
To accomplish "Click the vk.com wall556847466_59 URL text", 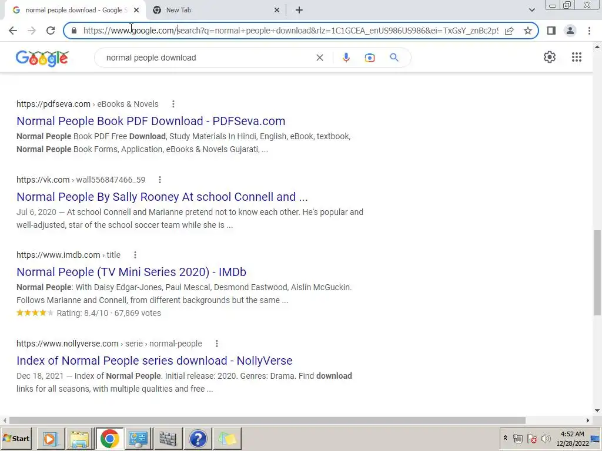I will (x=81, y=180).
